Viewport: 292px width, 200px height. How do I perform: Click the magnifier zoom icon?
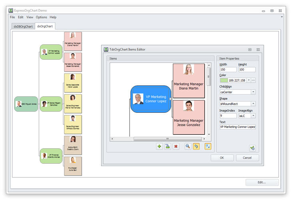[188, 146]
